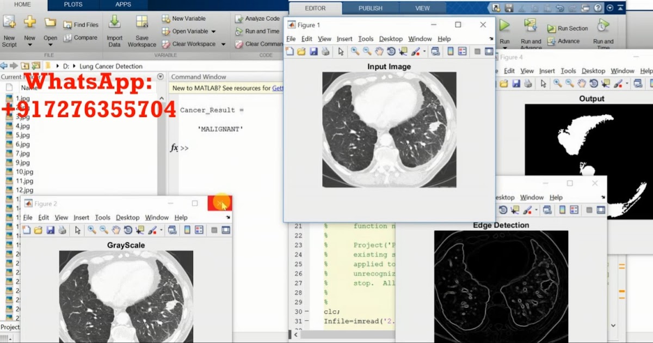The width and height of the screenshot is (653, 343).
Task: Click the Print icon in Figure 1 toolbar
Action: click(326, 51)
